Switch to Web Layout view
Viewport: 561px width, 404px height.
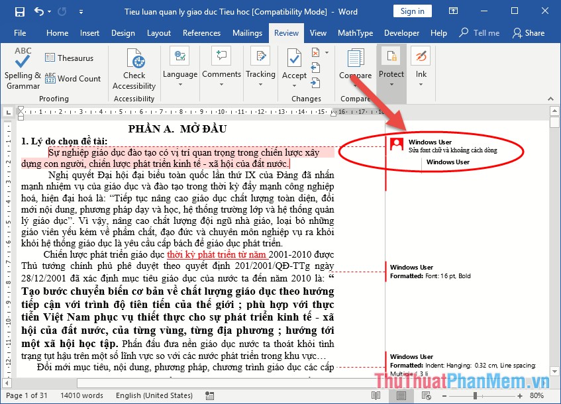coord(425,395)
